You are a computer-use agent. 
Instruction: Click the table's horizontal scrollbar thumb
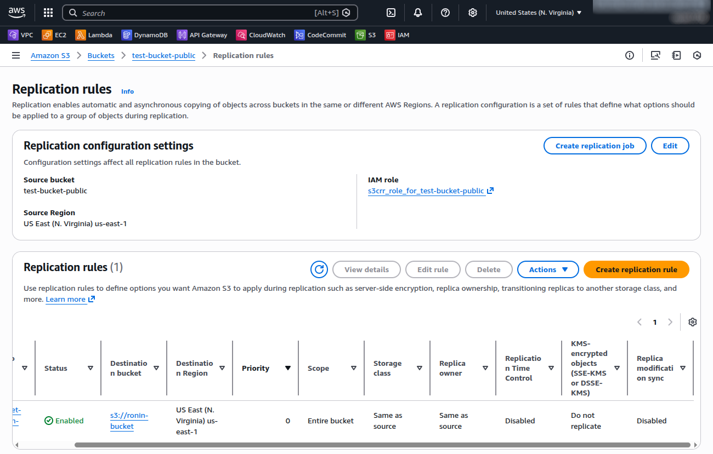382,445
